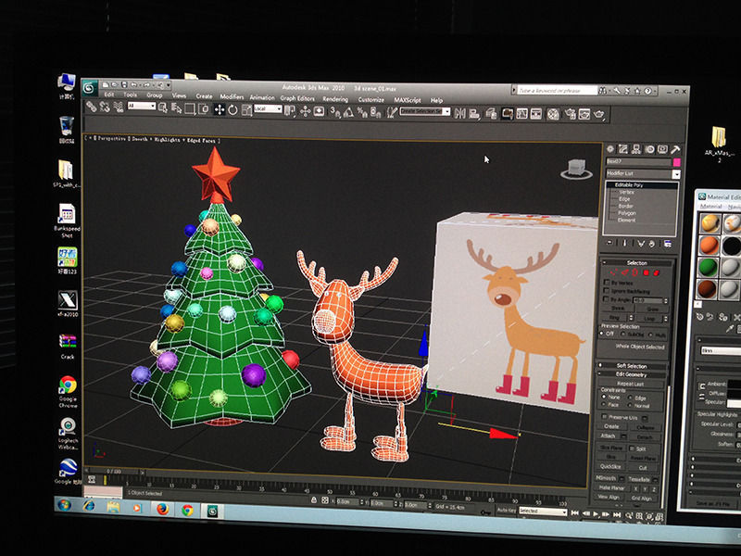Select the Preview Selection Off radio button
The image size is (741, 556).
[x=603, y=334]
